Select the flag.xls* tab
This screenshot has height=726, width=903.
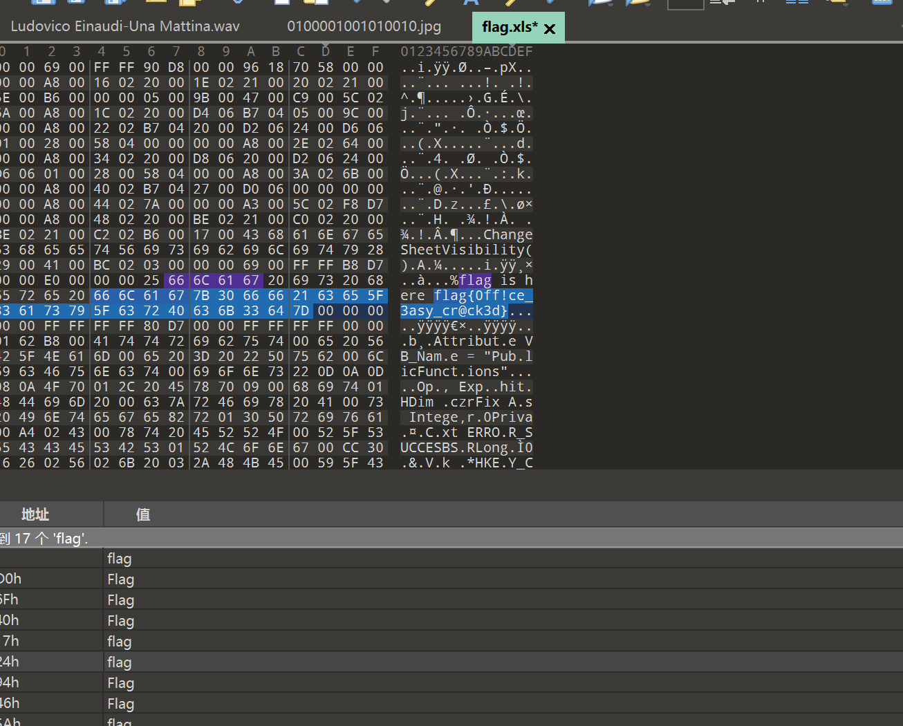pyautogui.click(x=509, y=28)
